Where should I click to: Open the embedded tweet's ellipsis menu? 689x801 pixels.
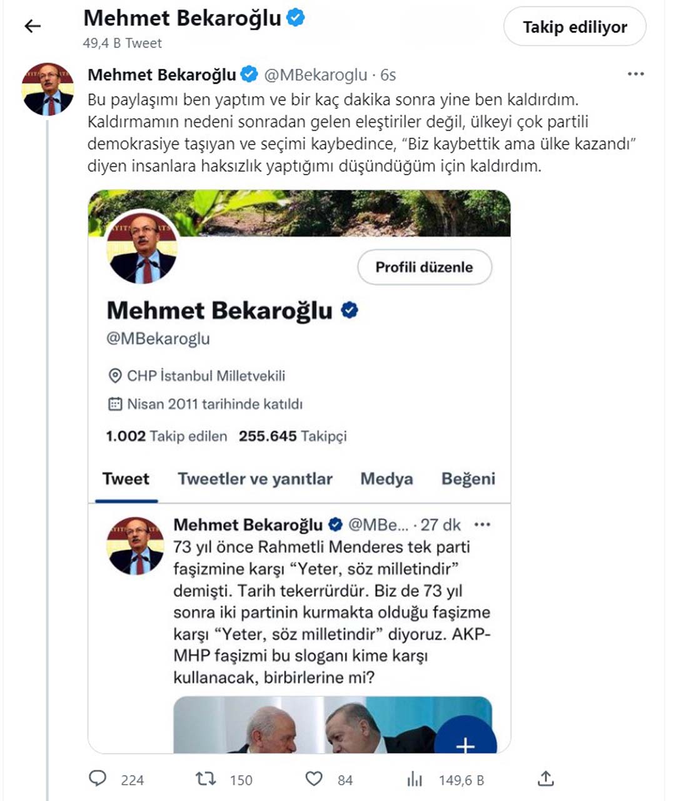coord(482,525)
